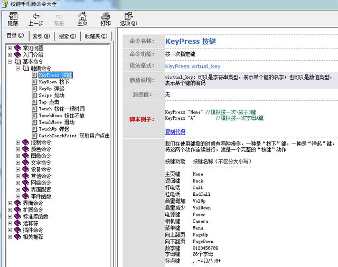Select the KeyPress 按键 topic in the tree
The width and height of the screenshot is (338, 267).
click(x=55, y=75)
